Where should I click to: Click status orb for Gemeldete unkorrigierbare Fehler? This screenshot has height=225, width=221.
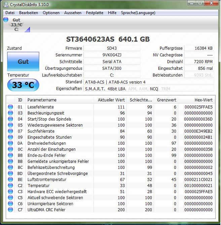point(10,161)
